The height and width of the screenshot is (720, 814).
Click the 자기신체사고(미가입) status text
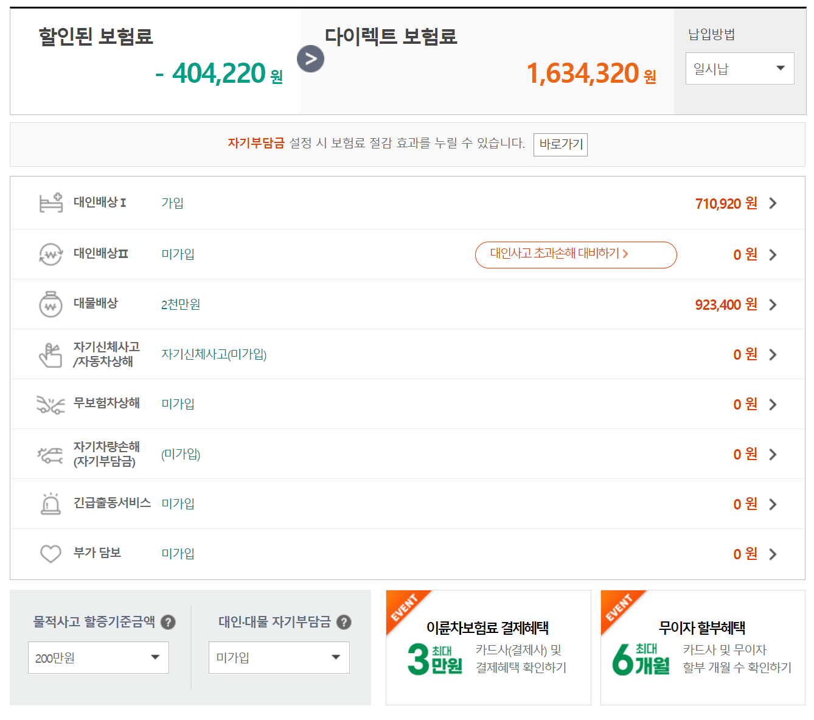pyautogui.click(x=214, y=354)
